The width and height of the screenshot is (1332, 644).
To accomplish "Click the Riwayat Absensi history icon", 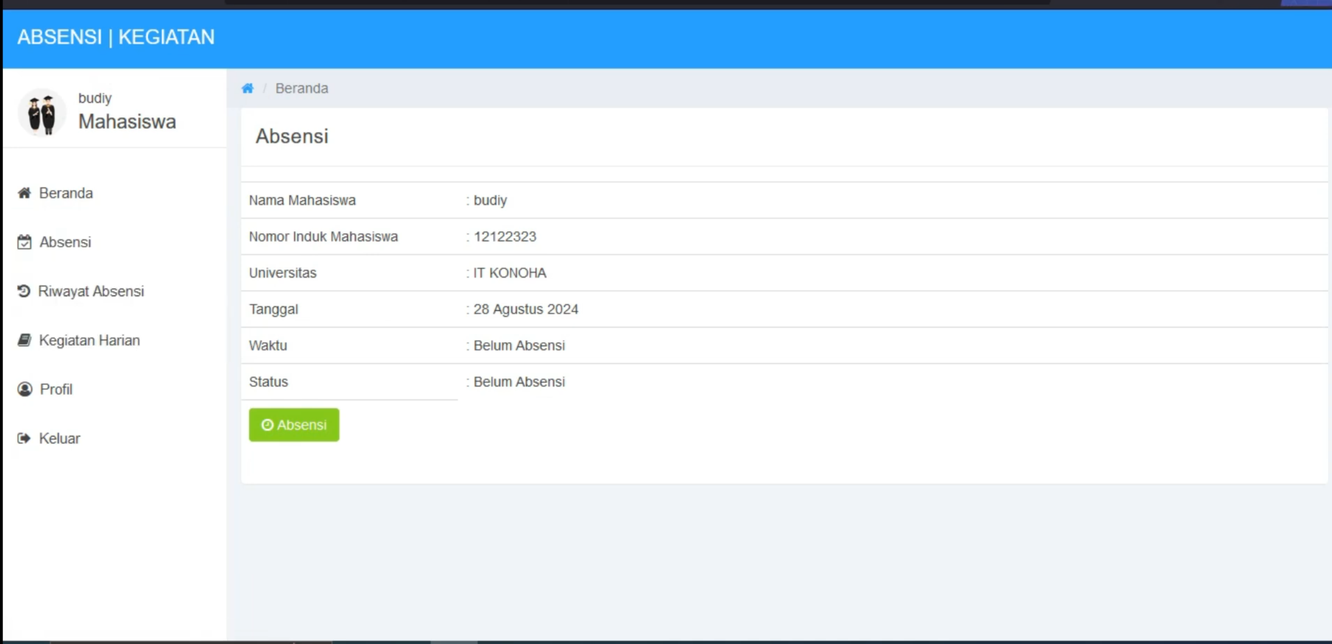I will [x=24, y=291].
